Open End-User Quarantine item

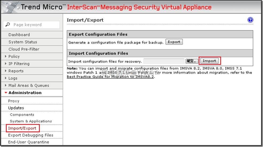point(29,142)
